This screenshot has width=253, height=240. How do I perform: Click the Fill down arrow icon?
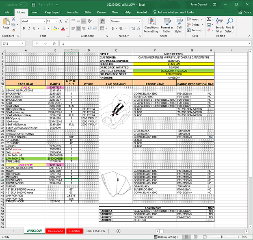click(x=209, y=25)
